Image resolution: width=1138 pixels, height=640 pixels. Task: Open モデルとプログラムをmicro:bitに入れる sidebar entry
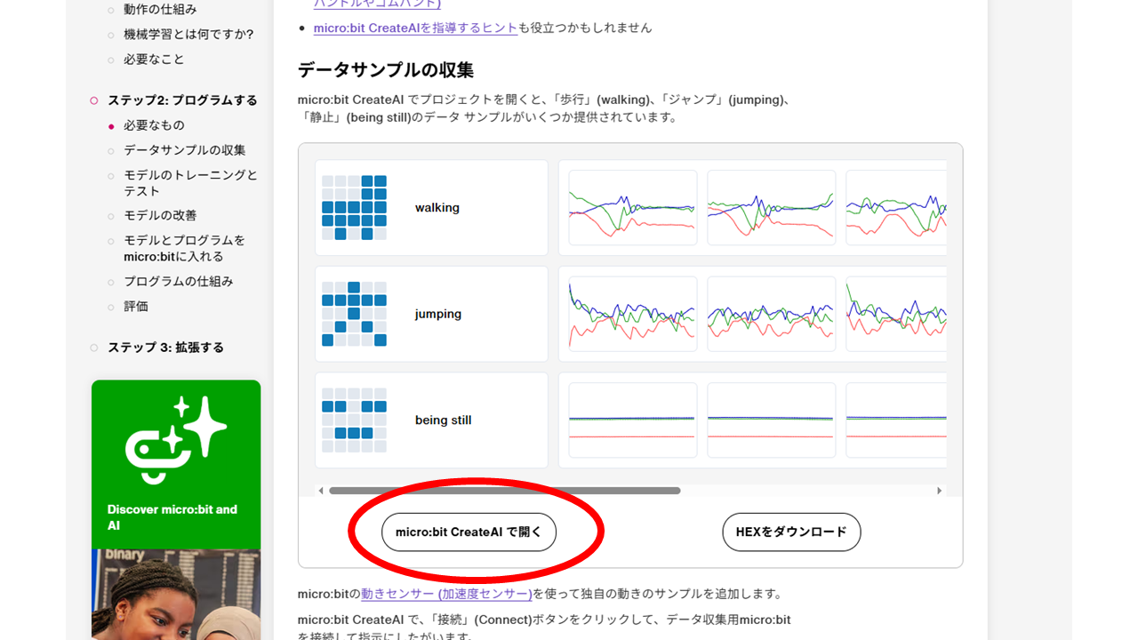tap(184, 248)
